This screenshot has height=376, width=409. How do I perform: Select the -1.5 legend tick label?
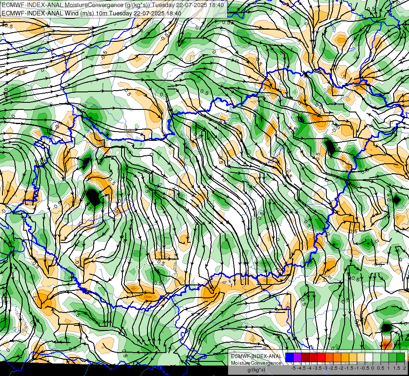point(349,368)
